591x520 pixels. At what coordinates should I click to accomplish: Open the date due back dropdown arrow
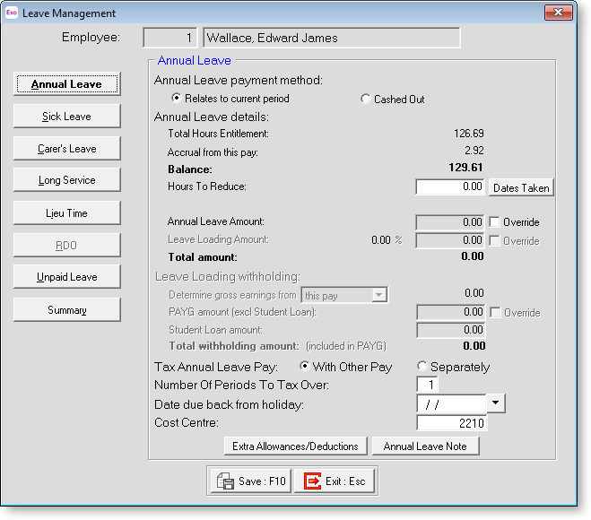click(496, 404)
